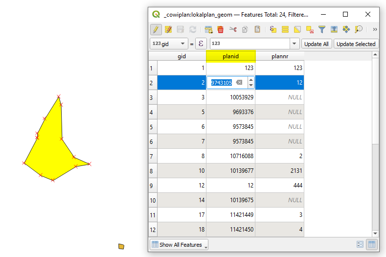Switch to table view

coord(371,244)
